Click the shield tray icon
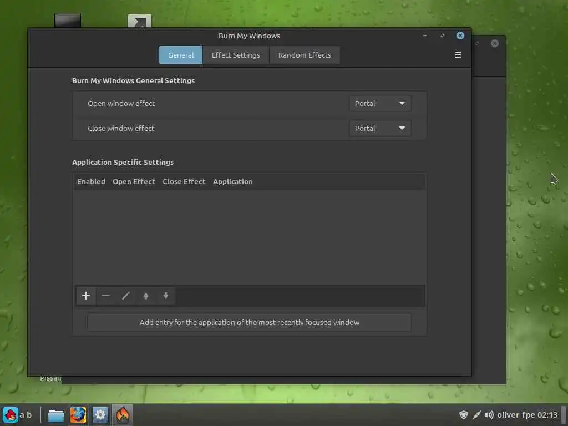 point(463,415)
